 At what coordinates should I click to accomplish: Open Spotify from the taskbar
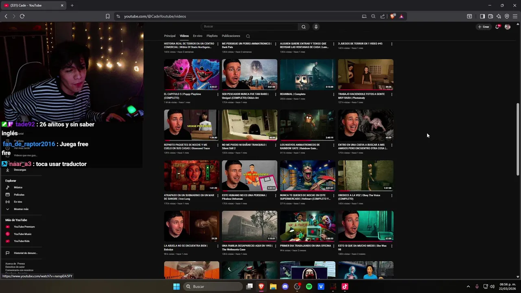pyautogui.click(x=309, y=286)
